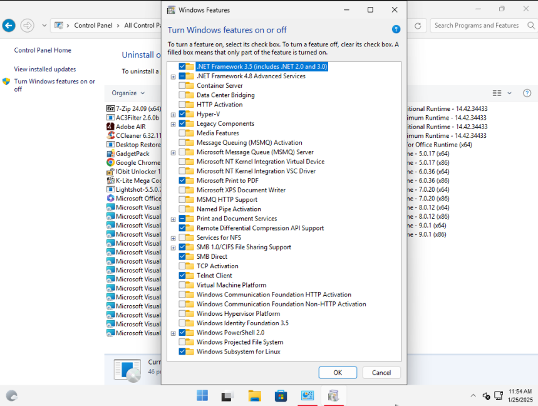Click the search magnifier in Search Programs and Features
This screenshot has width=538, height=406.
530,26
